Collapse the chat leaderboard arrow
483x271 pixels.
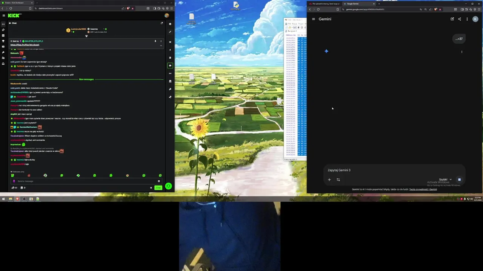pyautogui.click(x=86, y=36)
